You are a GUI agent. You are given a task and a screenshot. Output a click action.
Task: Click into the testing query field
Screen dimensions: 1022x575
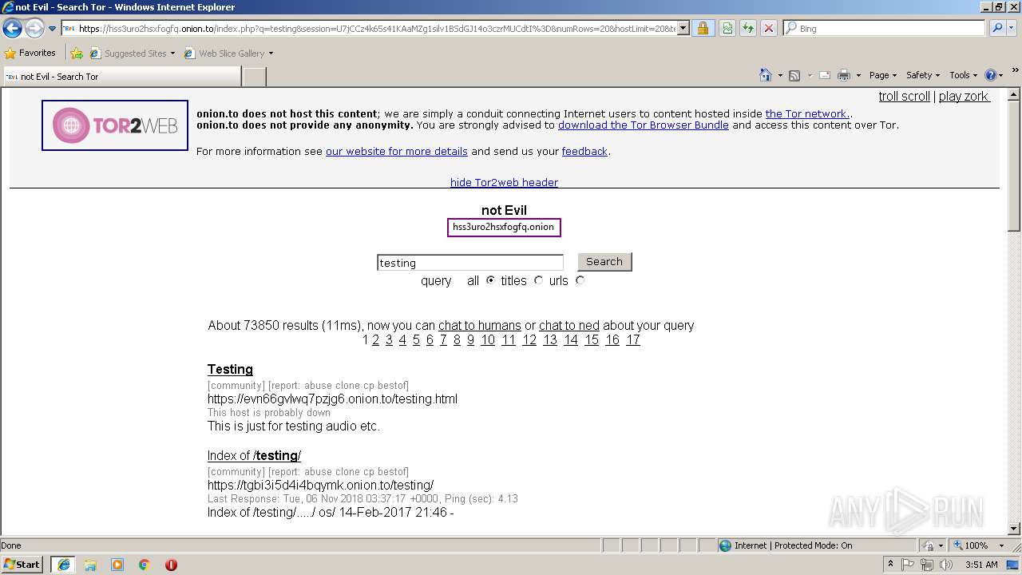tap(469, 263)
